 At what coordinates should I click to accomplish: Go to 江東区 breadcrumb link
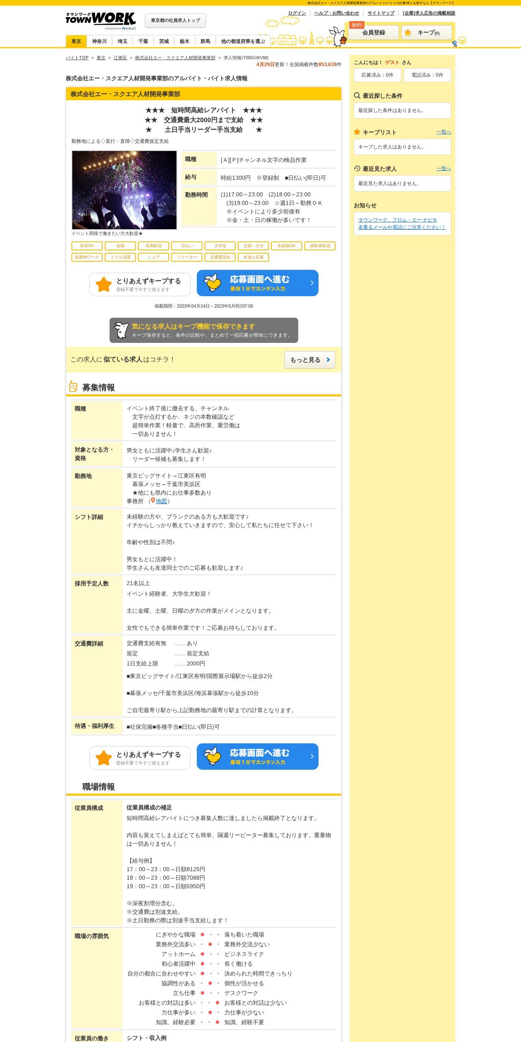pos(120,58)
